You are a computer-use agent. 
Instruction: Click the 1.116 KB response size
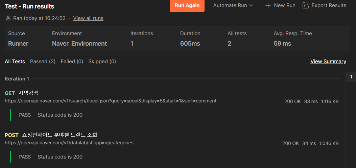330,101
